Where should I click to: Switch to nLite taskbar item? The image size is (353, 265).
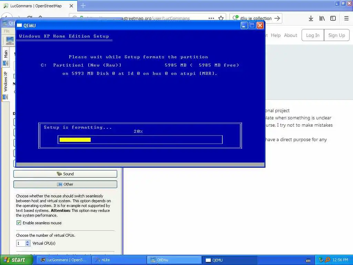pyautogui.click(x=119, y=260)
